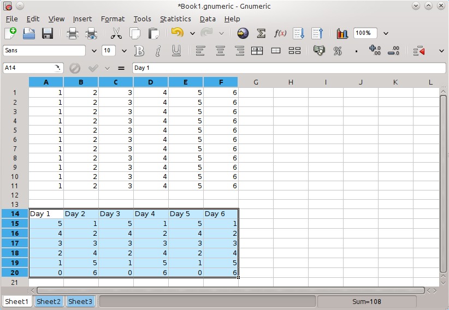Image resolution: width=449 pixels, height=310 pixels.
Task: Open the dropdown next to accept entry
Action: (108, 68)
